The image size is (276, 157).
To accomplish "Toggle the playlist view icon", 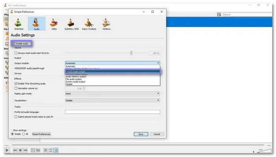I will [x=45, y=150].
